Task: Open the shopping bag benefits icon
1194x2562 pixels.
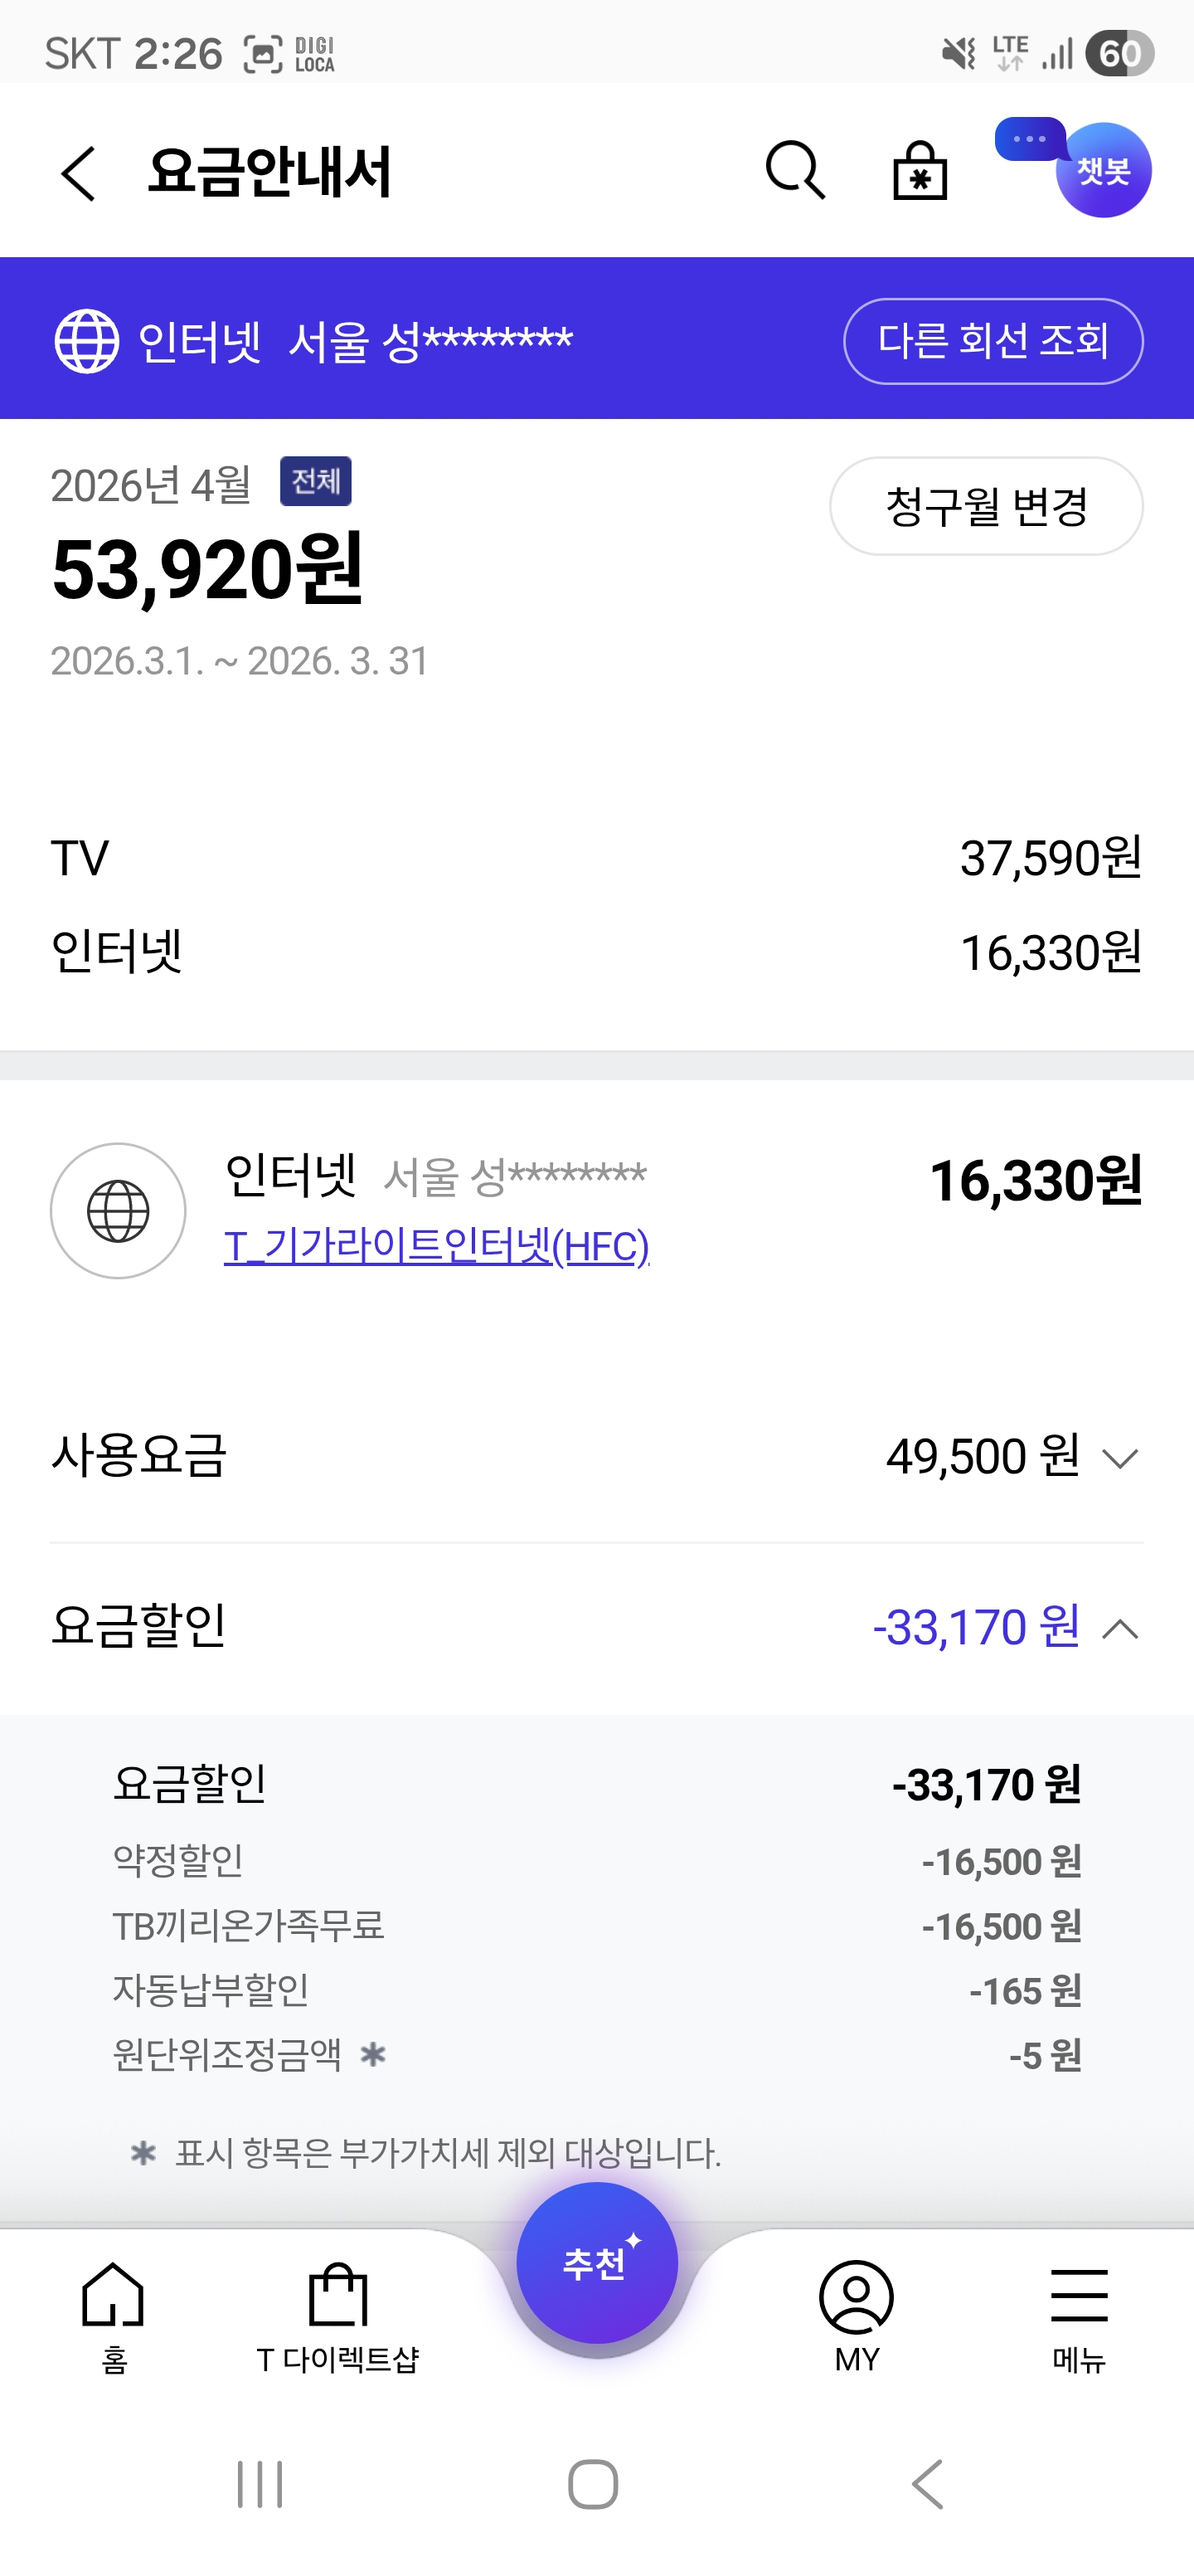Action: click(x=920, y=171)
